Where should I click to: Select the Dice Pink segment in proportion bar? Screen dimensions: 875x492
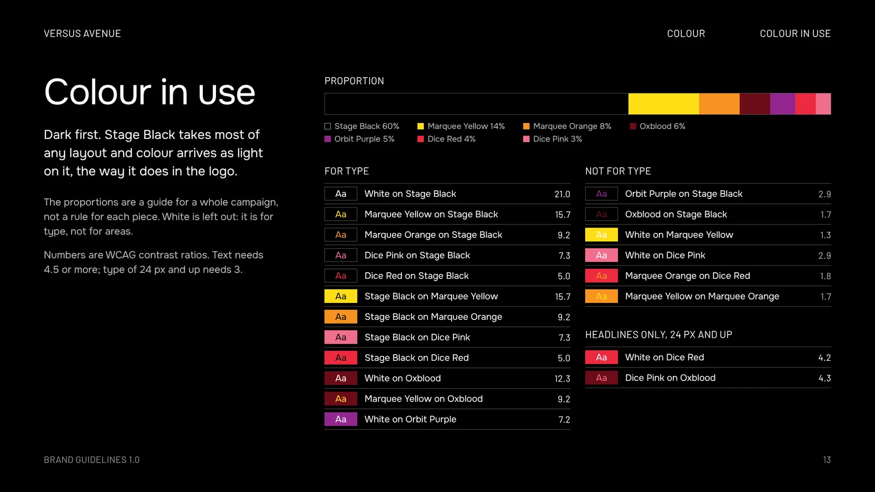coord(823,104)
